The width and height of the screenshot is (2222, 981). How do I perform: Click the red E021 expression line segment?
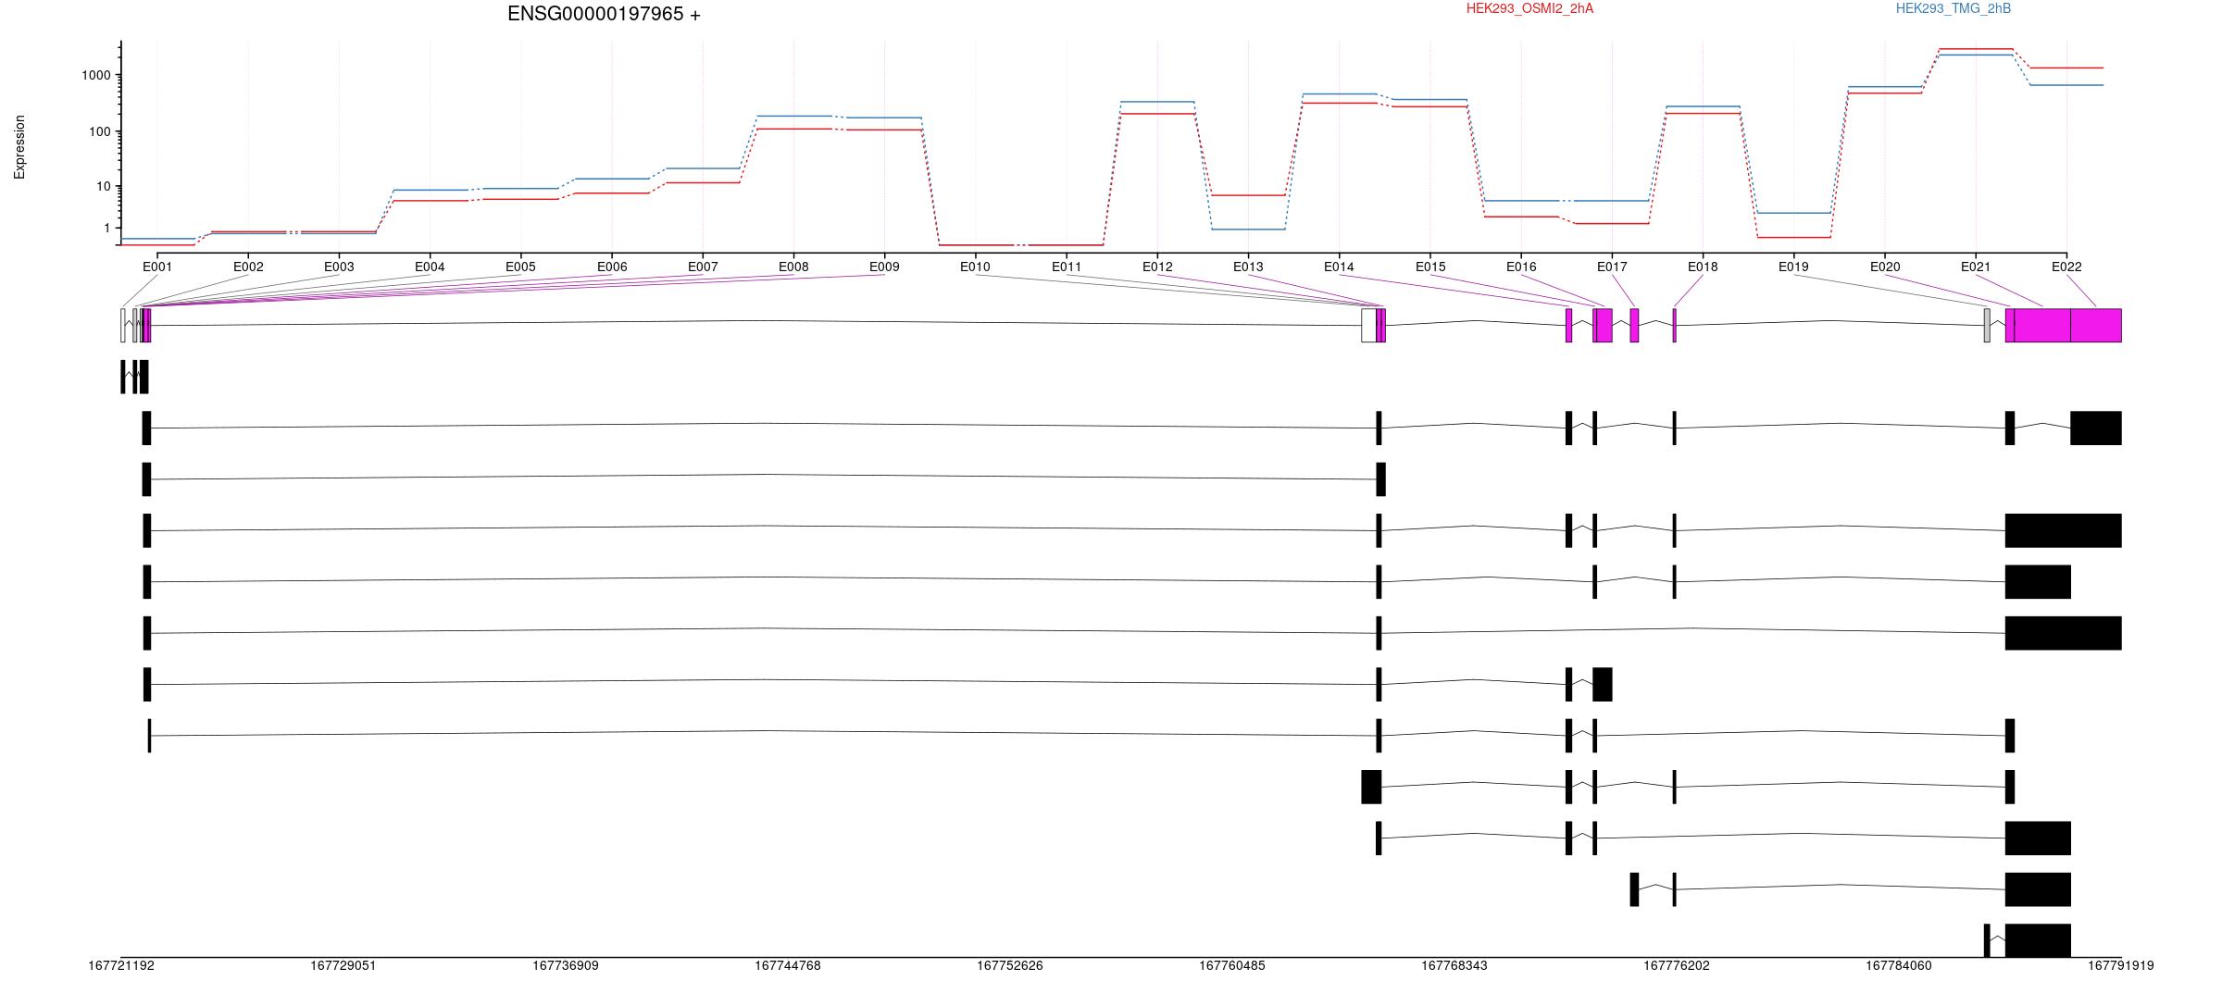(x=1976, y=49)
